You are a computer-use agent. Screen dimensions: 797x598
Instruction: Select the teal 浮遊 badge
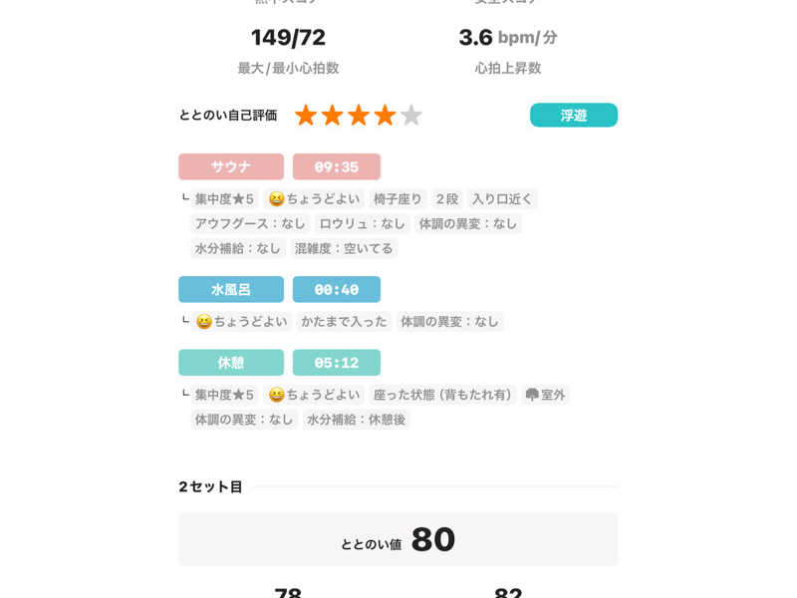(x=574, y=116)
